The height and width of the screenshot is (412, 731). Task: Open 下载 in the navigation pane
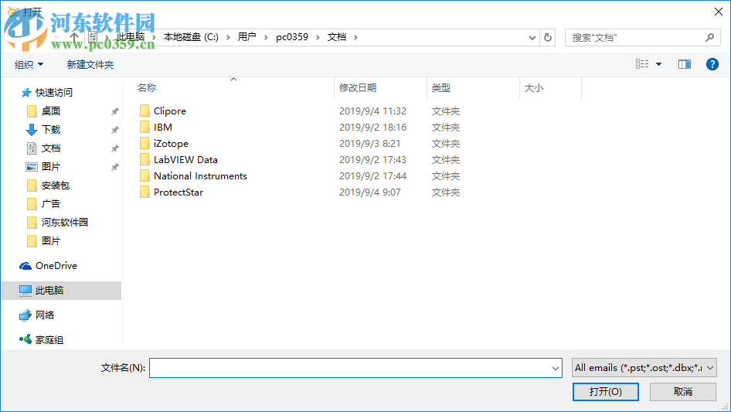pyautogui.click(x=51, y=129)
